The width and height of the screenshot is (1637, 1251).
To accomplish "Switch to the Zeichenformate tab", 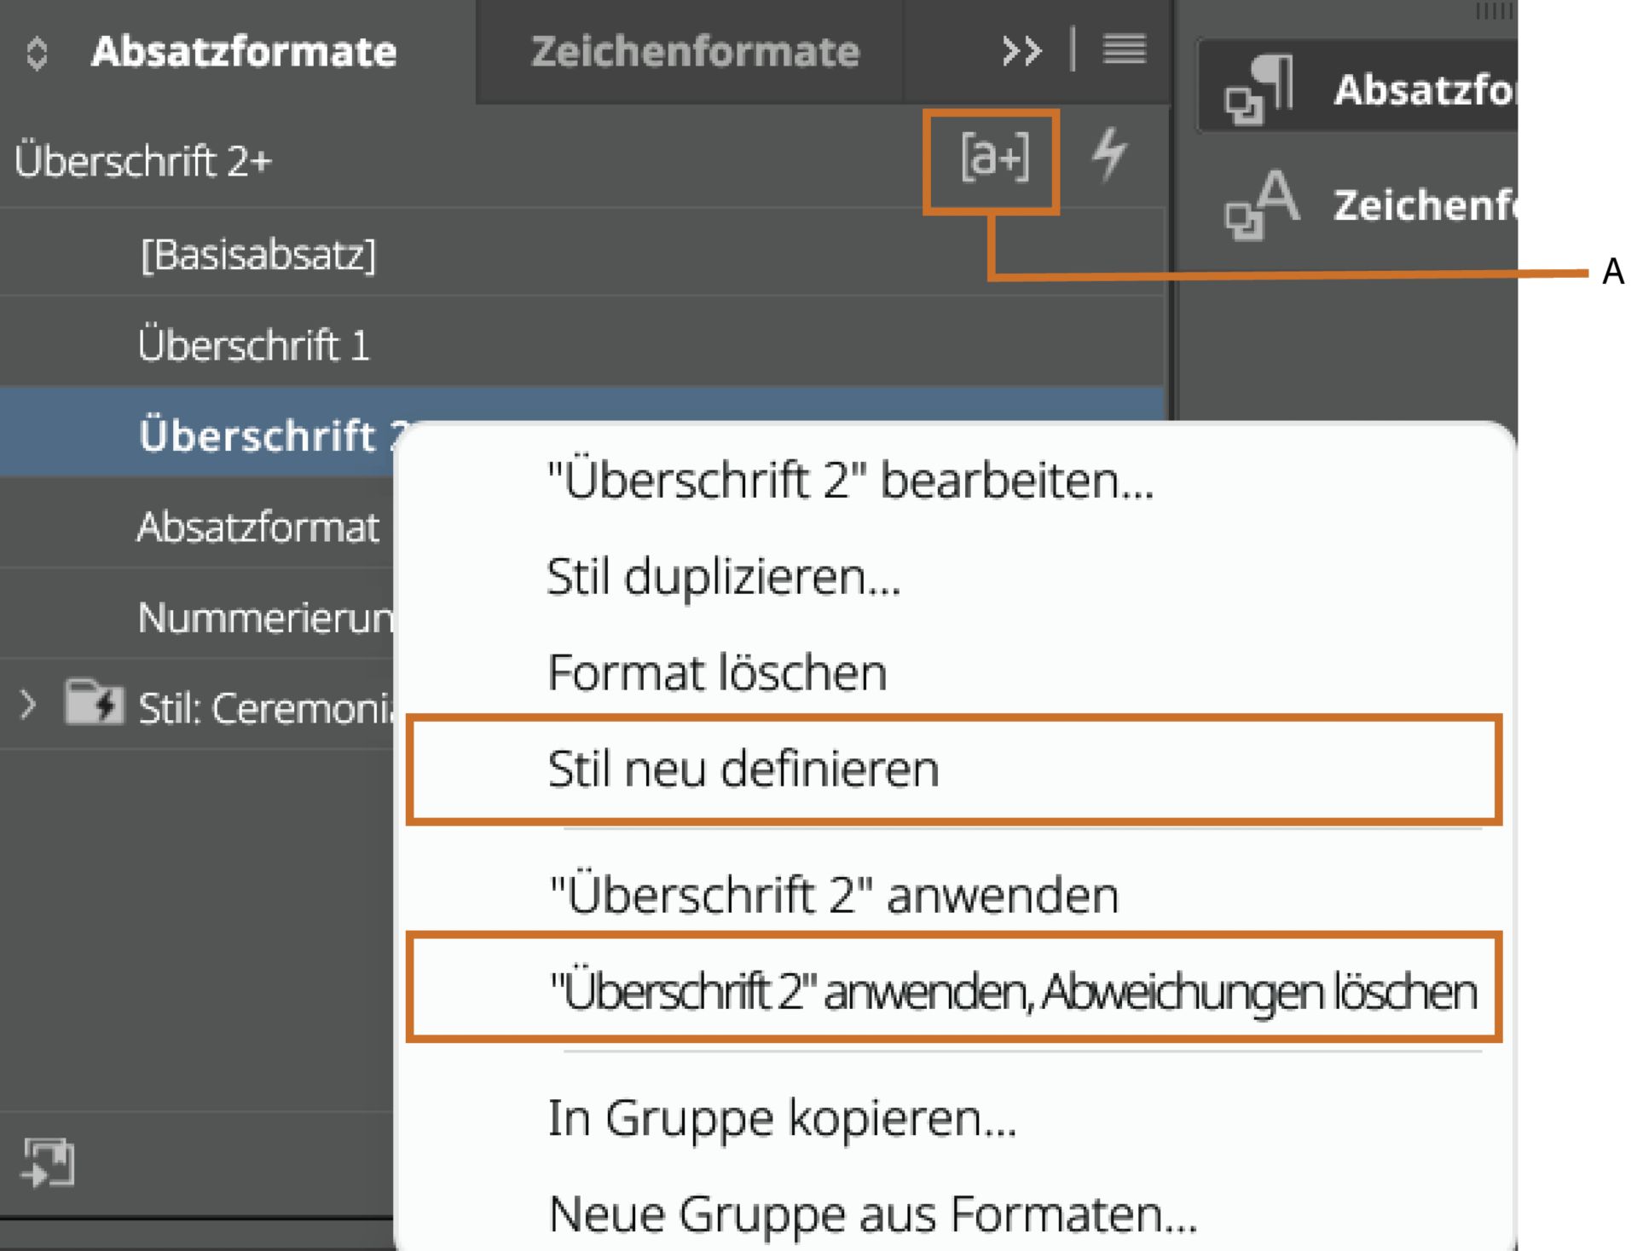I will (694, 51).
